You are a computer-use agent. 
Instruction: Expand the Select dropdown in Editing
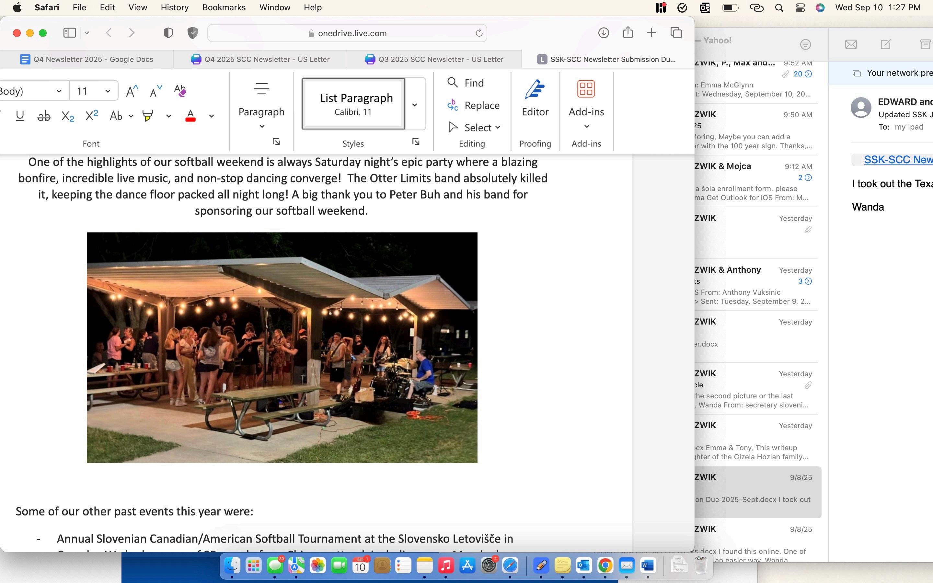point(497,128)
